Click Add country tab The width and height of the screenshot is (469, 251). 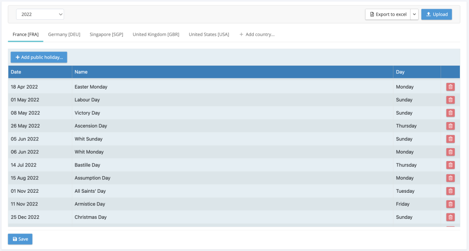coord(257,34)
